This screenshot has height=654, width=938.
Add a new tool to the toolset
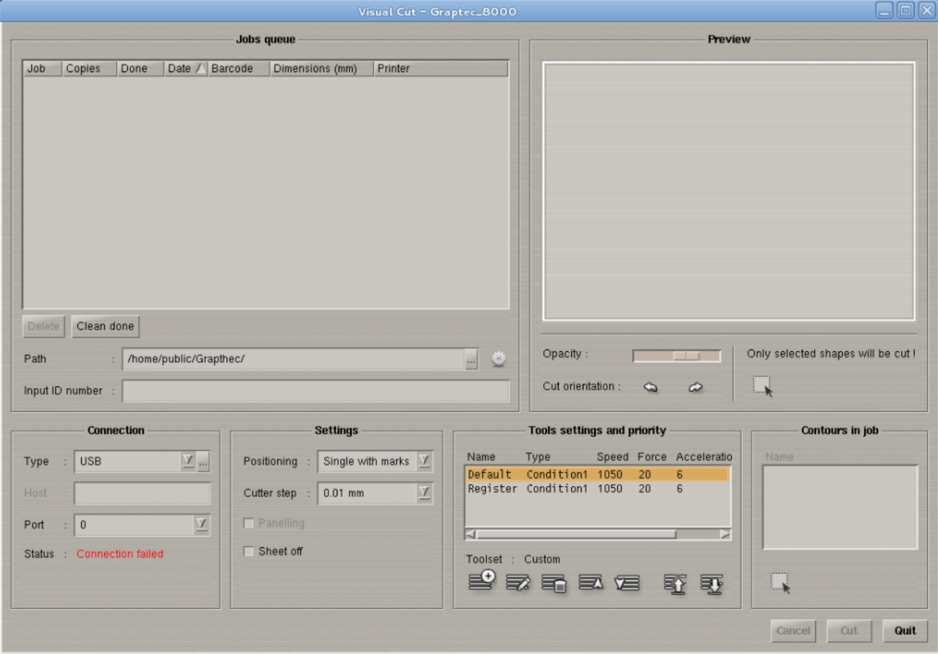tap(481, 583)
